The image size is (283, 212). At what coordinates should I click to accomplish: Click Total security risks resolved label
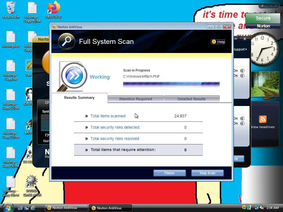pyautogui.click(x=115, y=139)
